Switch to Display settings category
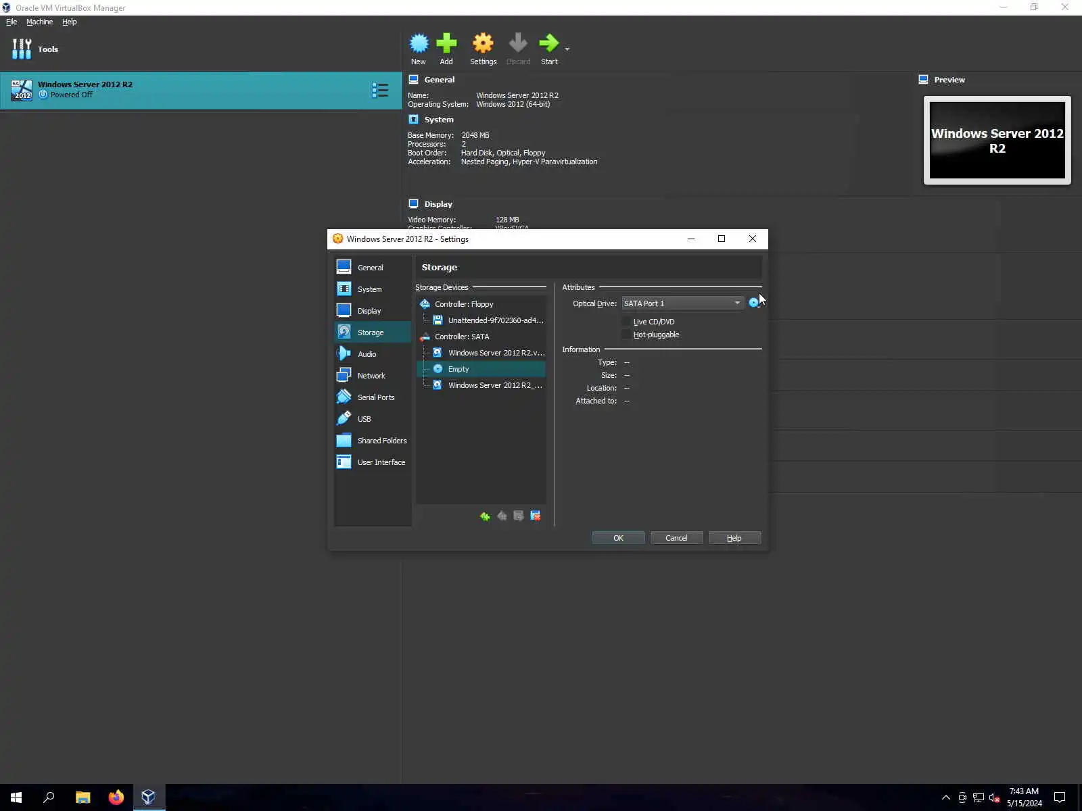Screen dimensions: 1082x811 point(373,311)
